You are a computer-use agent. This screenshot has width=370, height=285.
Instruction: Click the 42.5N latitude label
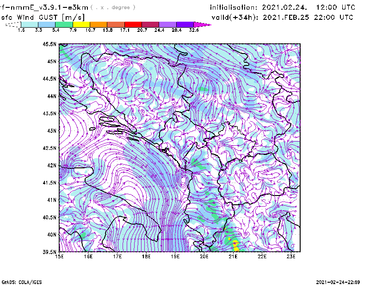(x=49, y=148)
